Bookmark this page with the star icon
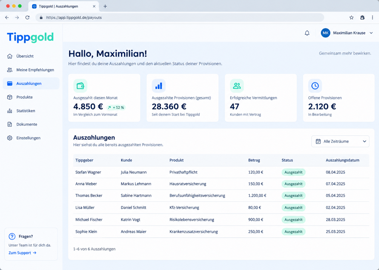The width and height of the screenshot is (379, 270). pos(351,17)
